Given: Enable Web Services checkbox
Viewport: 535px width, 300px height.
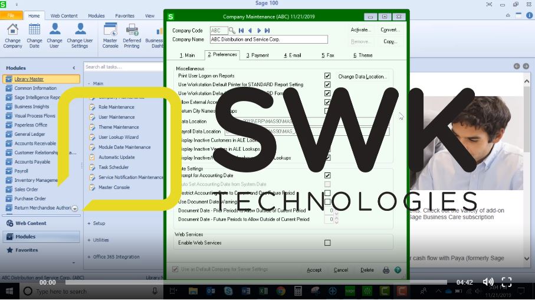Looking at the screenshot, I should [x=327, y=243].
